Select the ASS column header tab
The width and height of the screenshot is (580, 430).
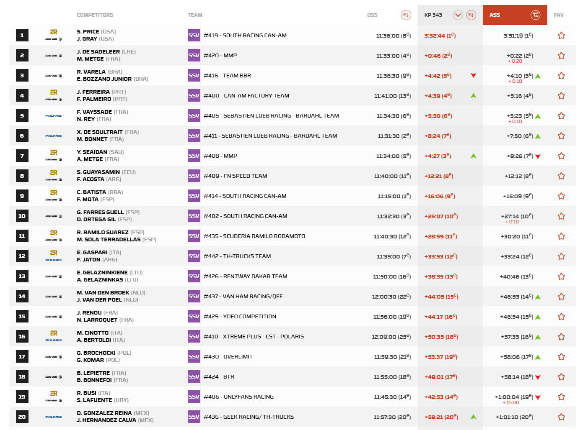tap(495, 15)
